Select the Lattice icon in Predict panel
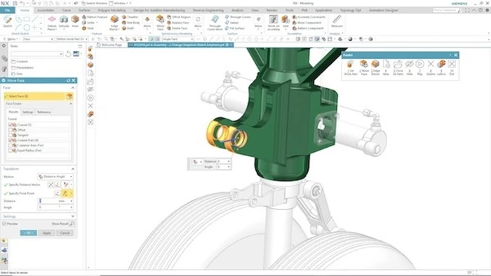The height and width of the screenshot is (276, 491). pyautogui.click(x=441, y=67)
